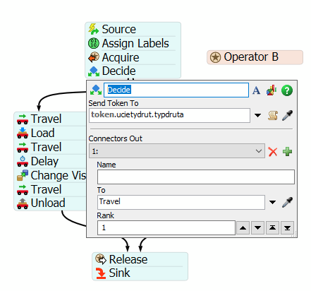Remove connector with the red X icon

tap(273, 152)
